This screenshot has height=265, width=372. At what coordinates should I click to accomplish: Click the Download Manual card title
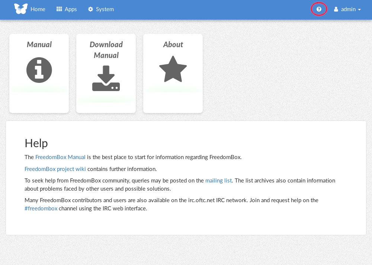106,50
